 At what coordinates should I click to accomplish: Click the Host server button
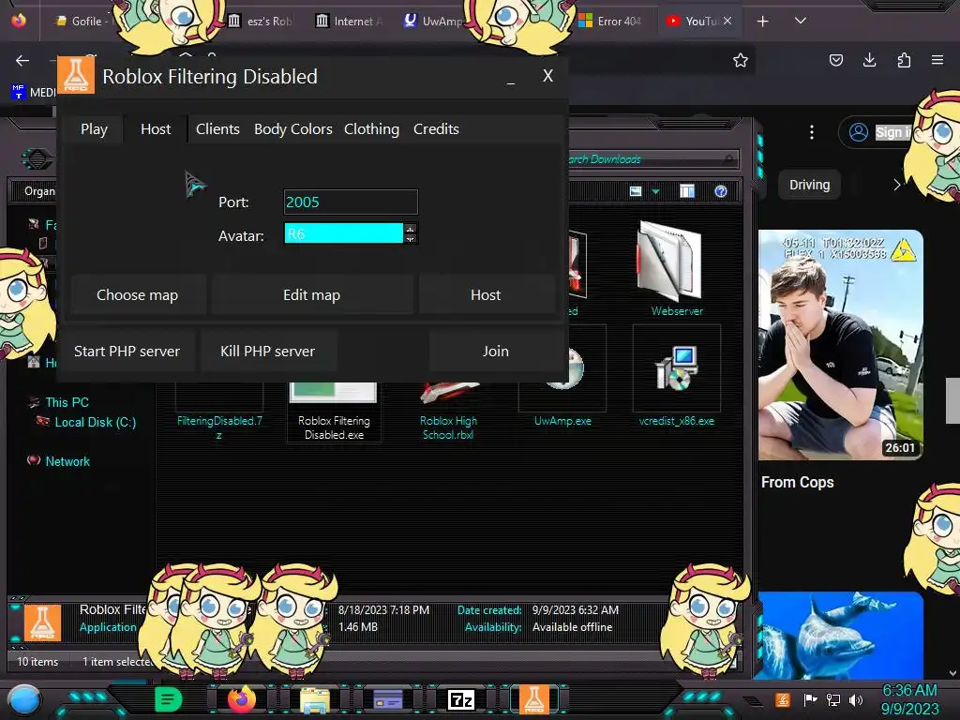(x=486, y=295)
